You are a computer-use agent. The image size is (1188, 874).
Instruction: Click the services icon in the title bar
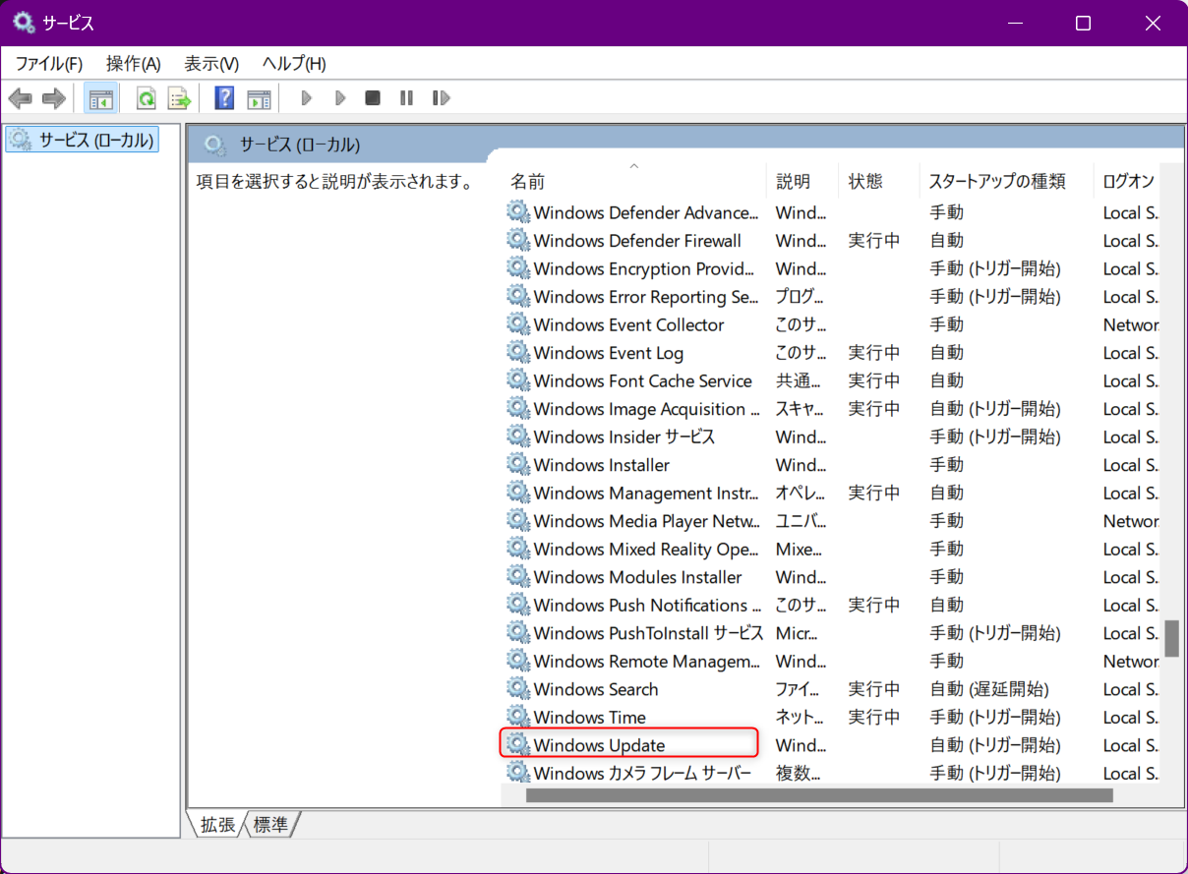click(x=23, y=23)
